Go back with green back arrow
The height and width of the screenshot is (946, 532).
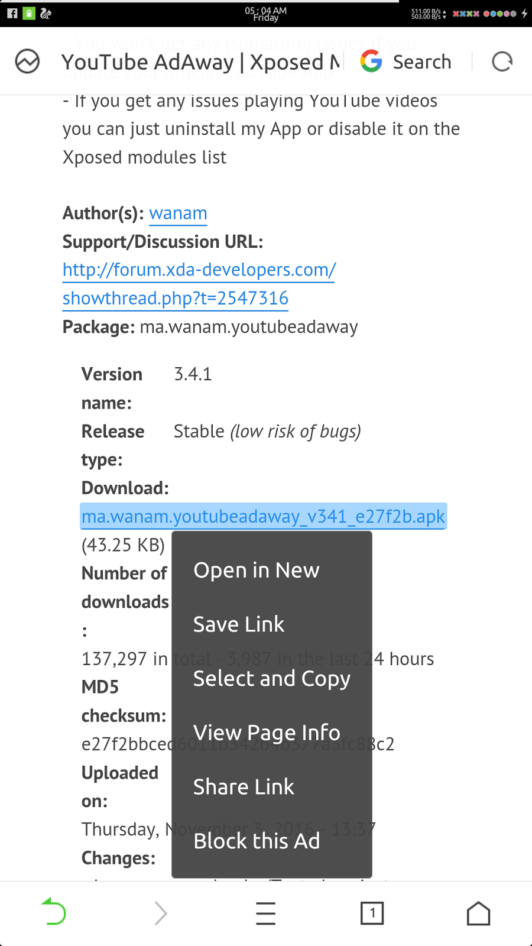pyautogui.click(x=53, y=911)
